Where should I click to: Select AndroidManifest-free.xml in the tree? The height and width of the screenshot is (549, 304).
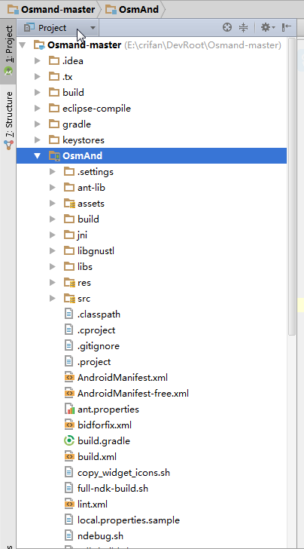pyautogui.click(x=133, y=394)
